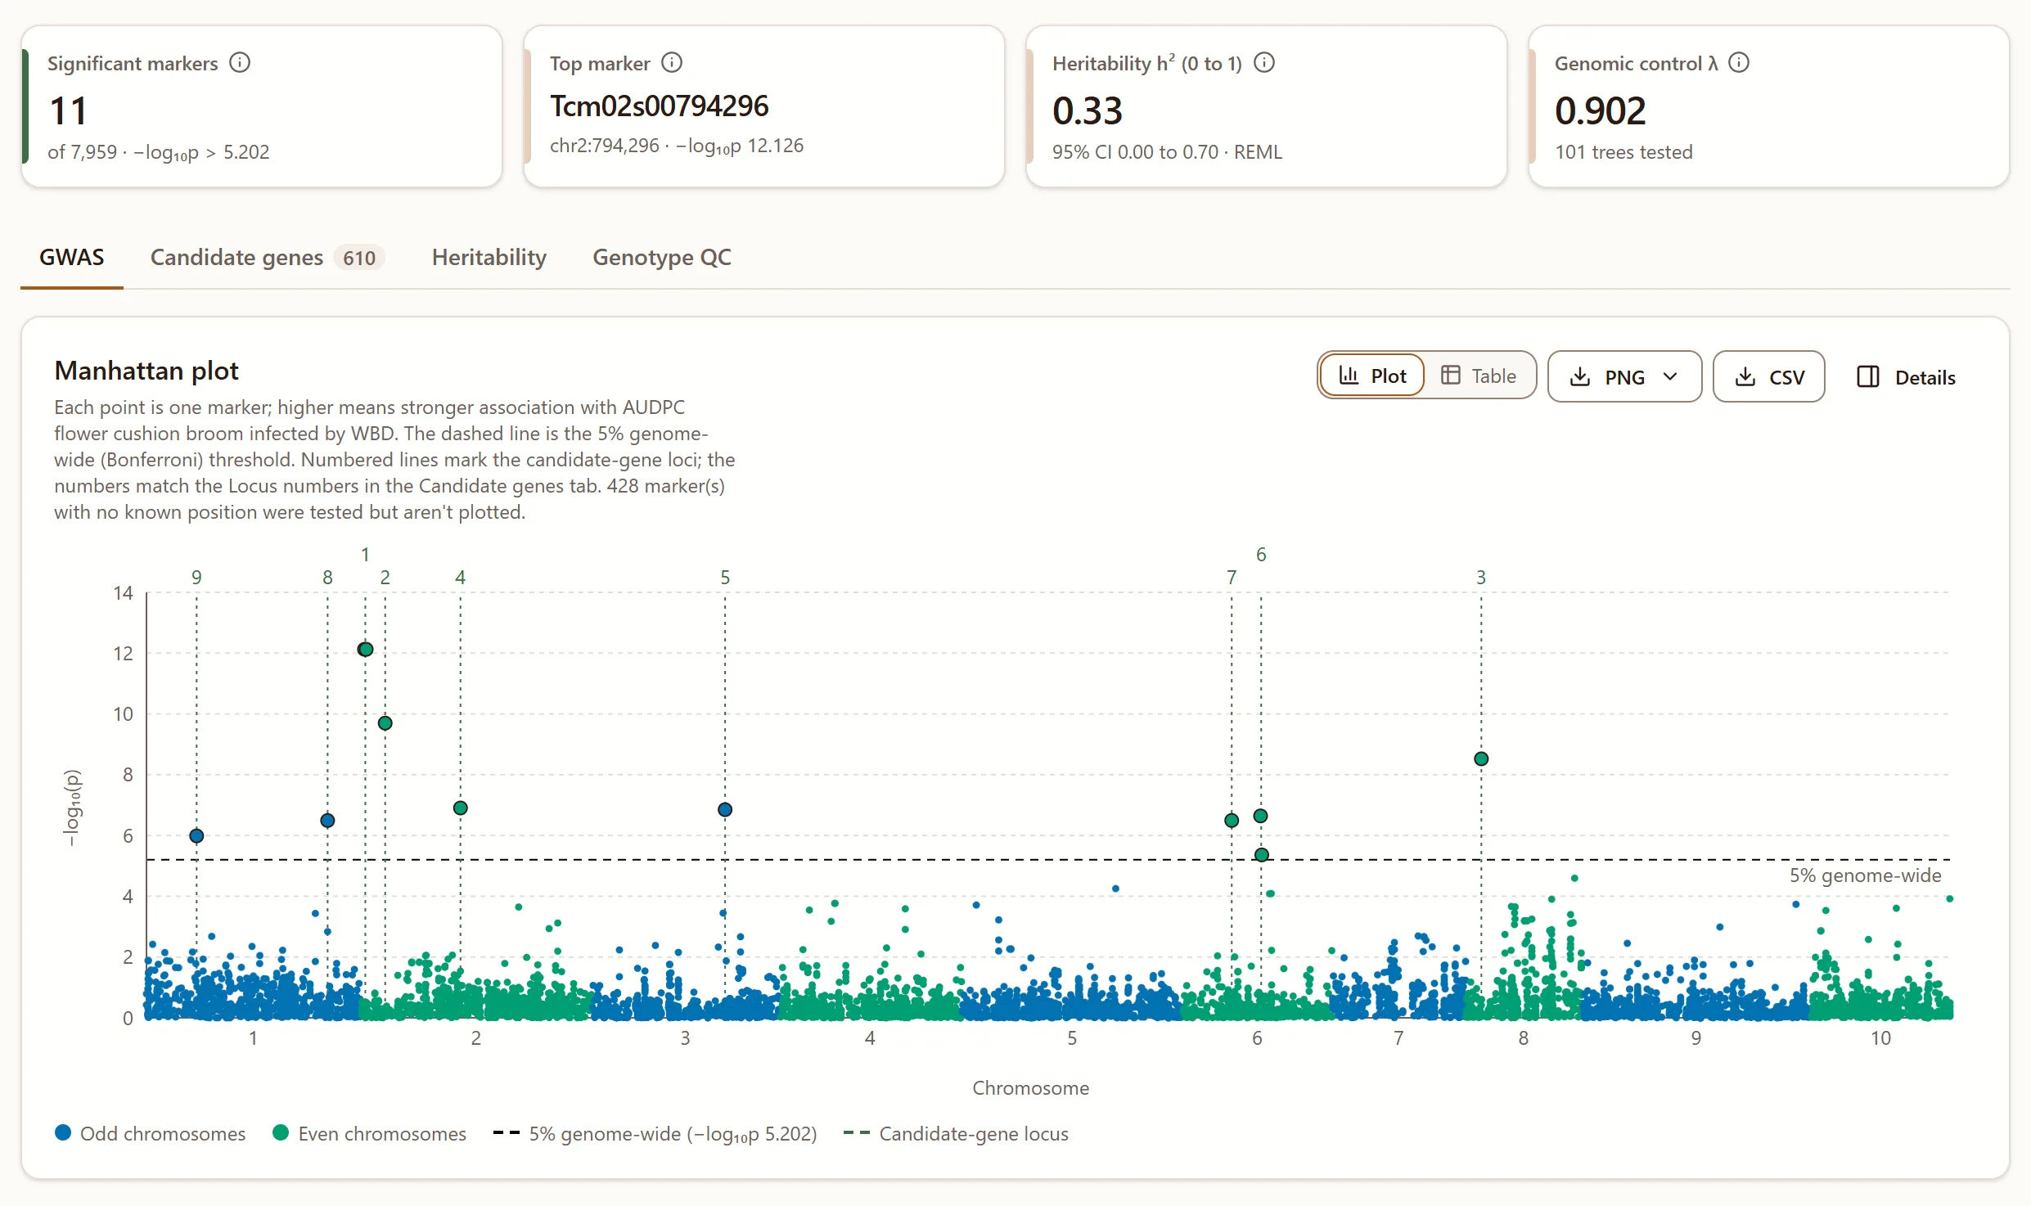Click the genomic control value 0.902
The width and height of the screenshot is (2031, 1206).
coord(1600,111)
